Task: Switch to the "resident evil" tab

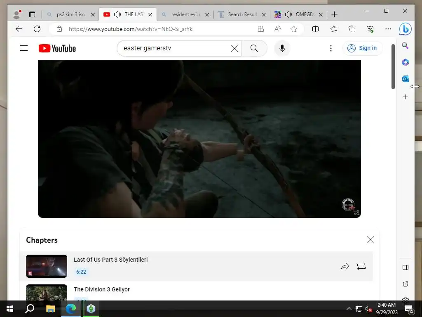Action: (186, 14)
